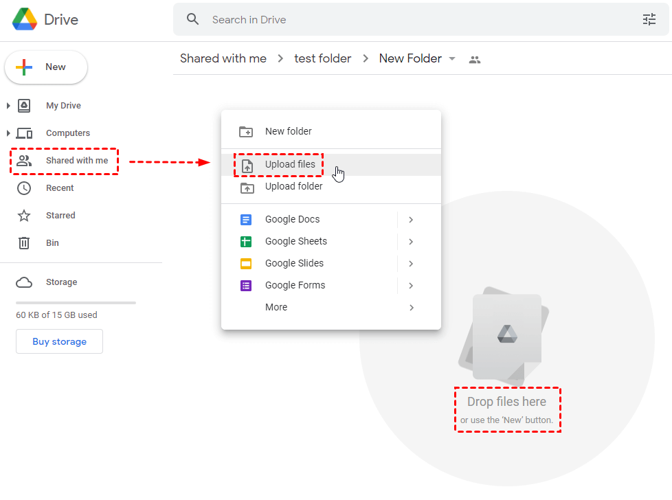Click the Recent clock icon
Viewport: 672px width, 500px height.
(24, 188)
